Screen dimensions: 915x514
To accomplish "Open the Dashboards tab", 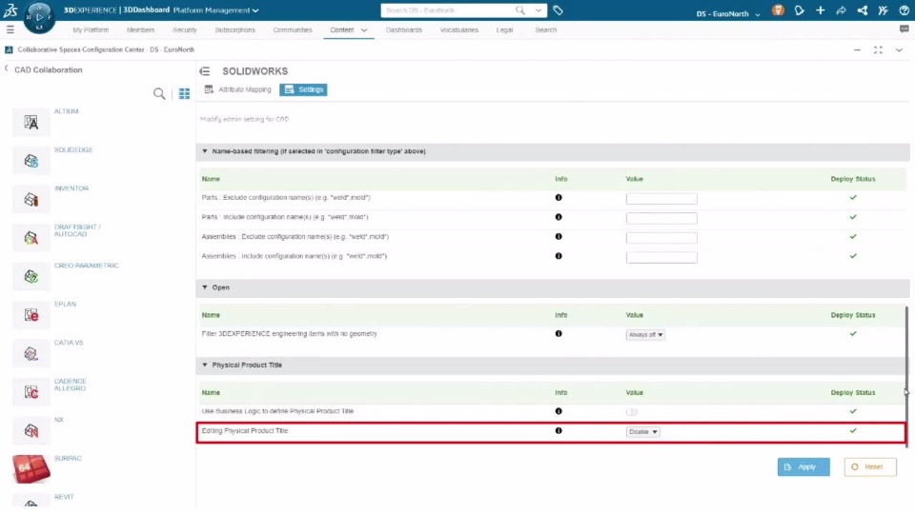I will (x=404, y=30).
